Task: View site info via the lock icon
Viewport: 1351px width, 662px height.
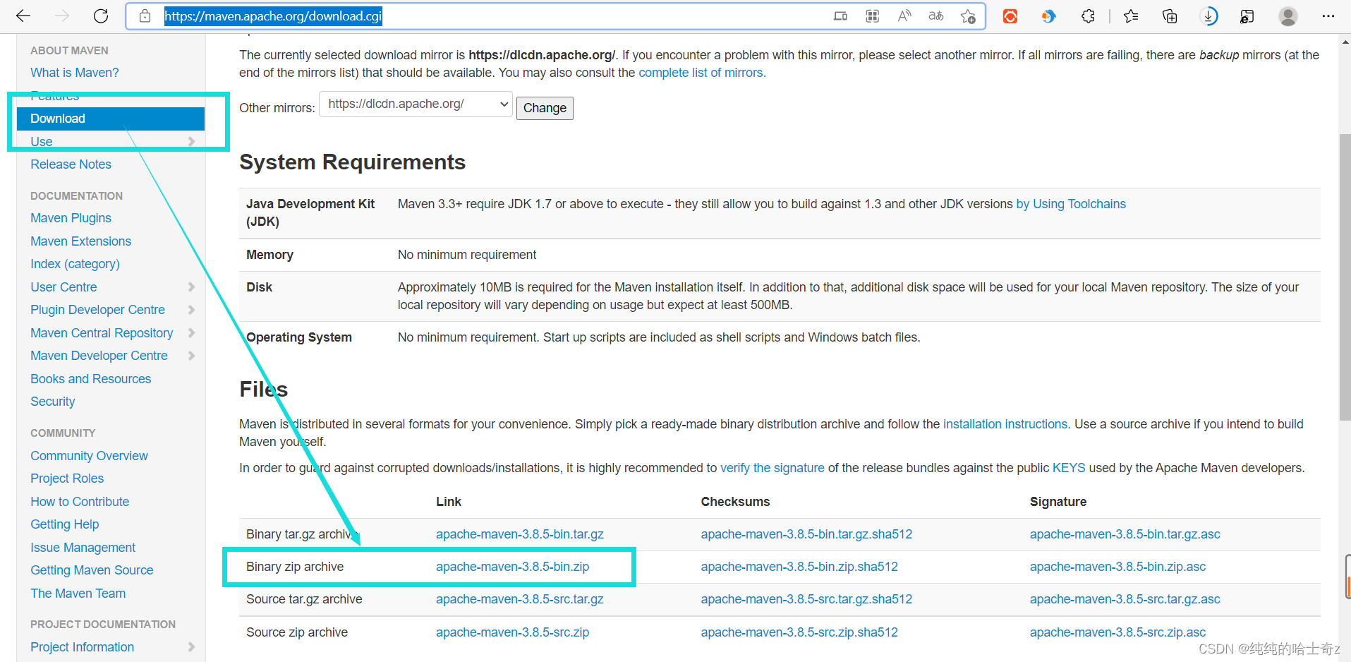Action: (x=145, y=16)
